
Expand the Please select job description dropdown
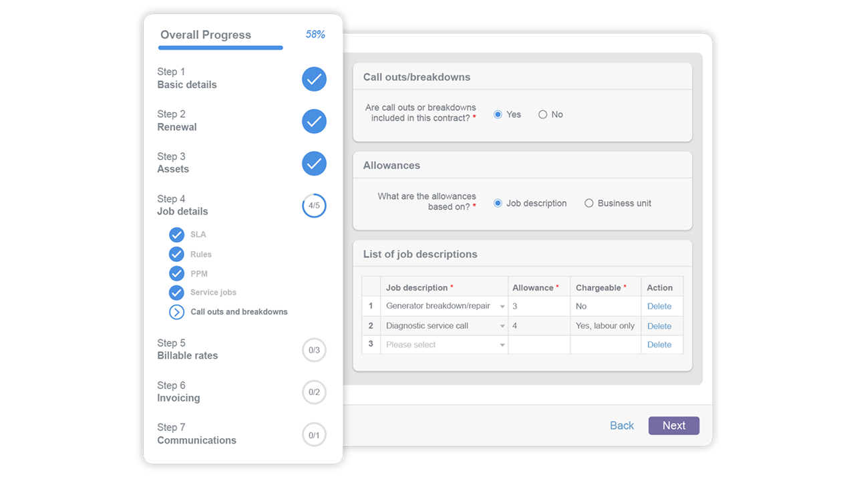pyautogui.click(x=502, y=345)
